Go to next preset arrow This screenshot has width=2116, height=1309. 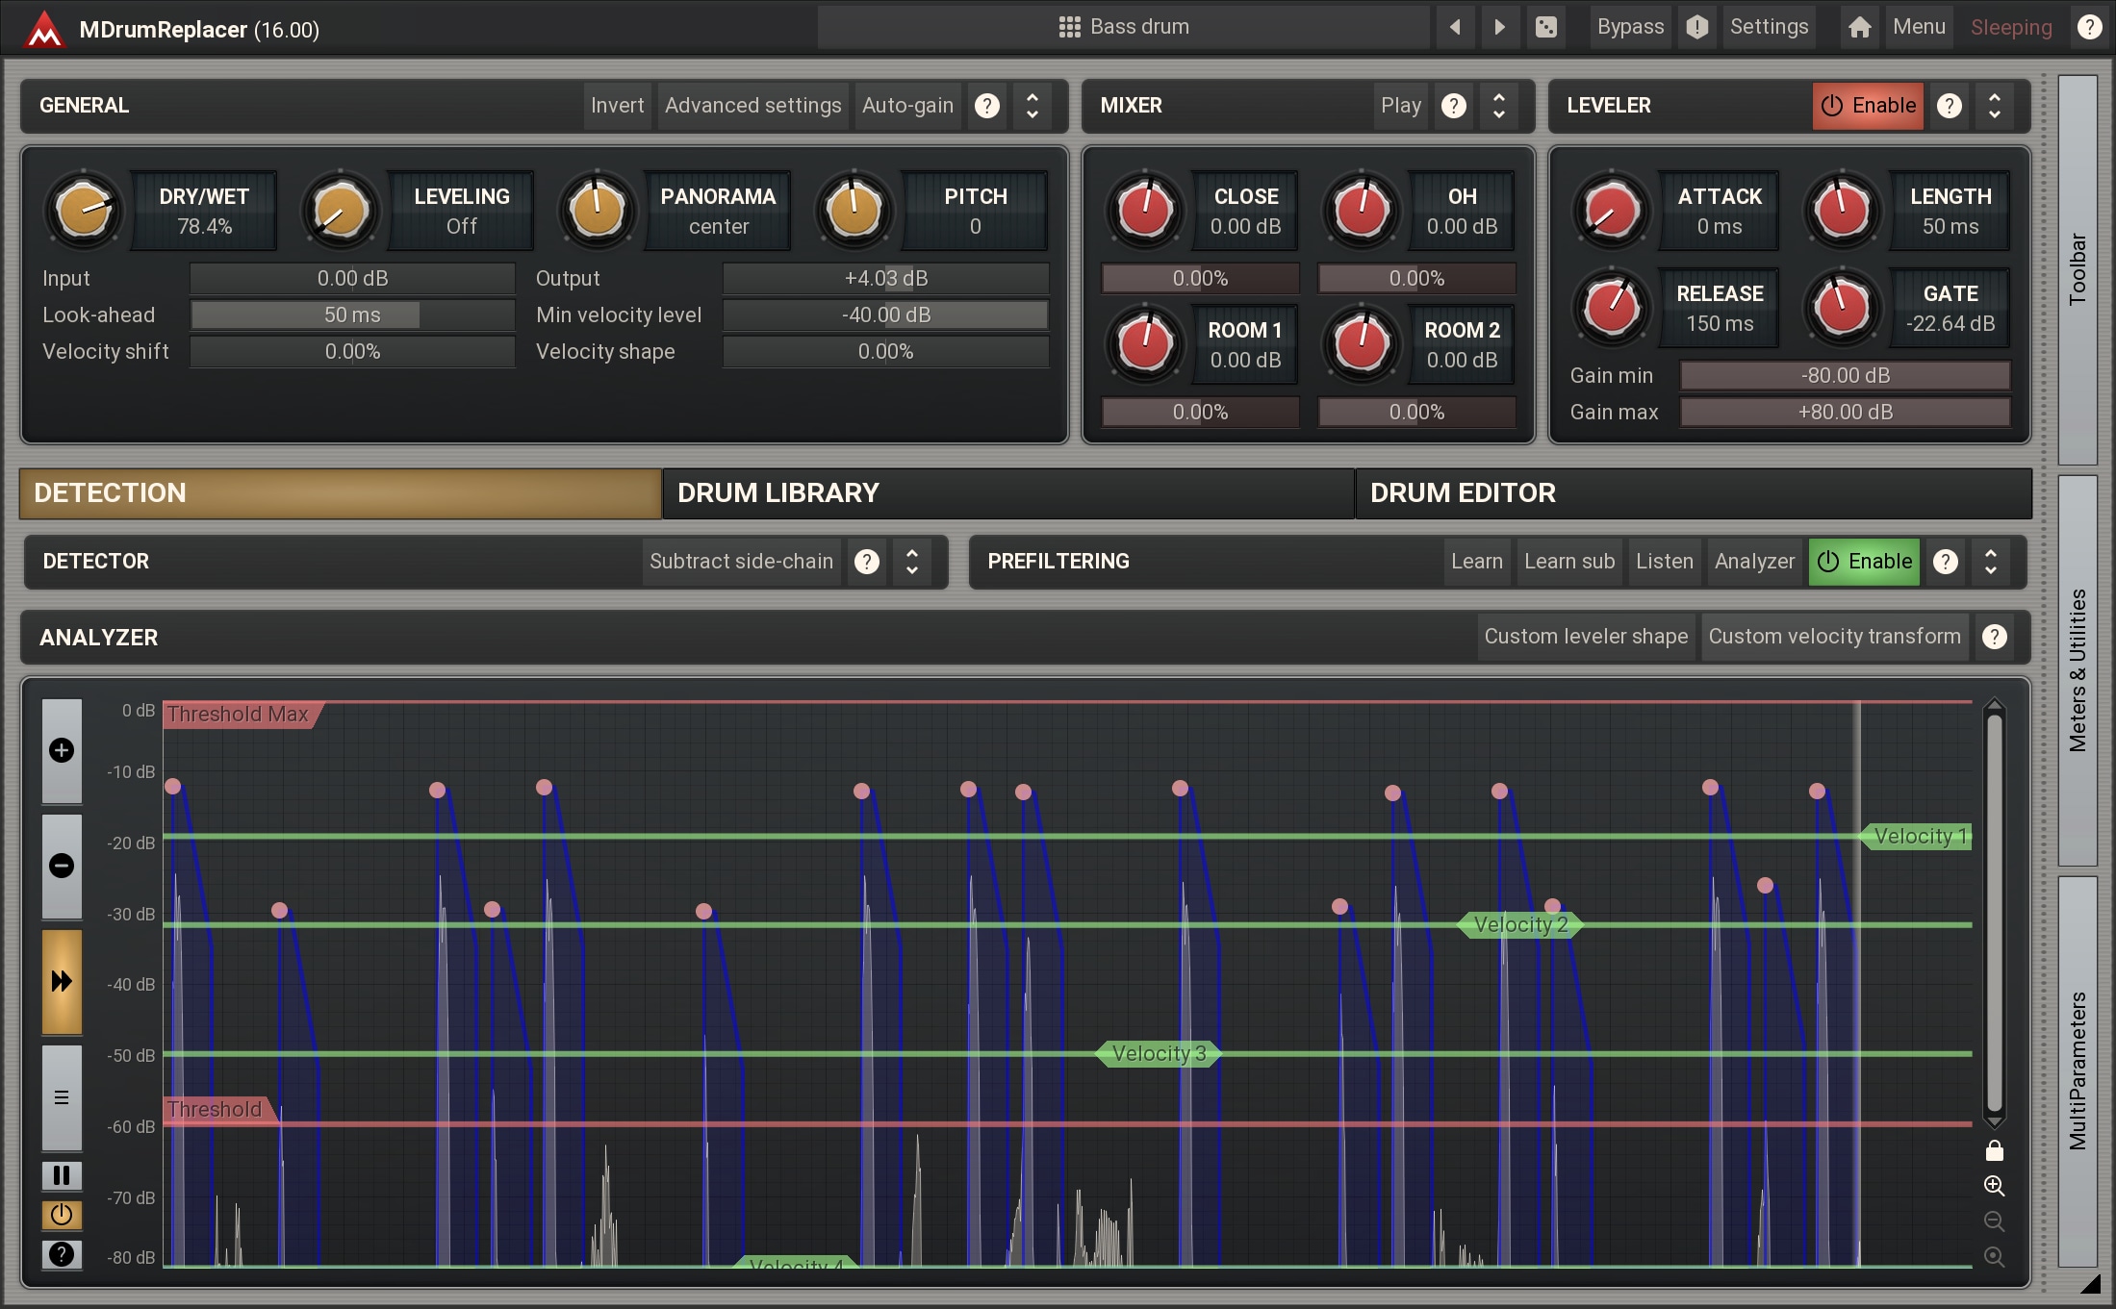[x=1499, y=27]
